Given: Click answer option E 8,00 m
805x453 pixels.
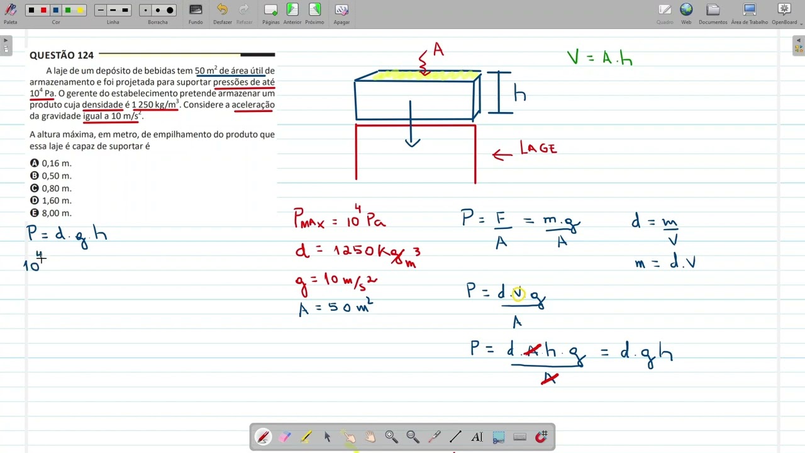Looking at the screenshot, I should 51,213.
